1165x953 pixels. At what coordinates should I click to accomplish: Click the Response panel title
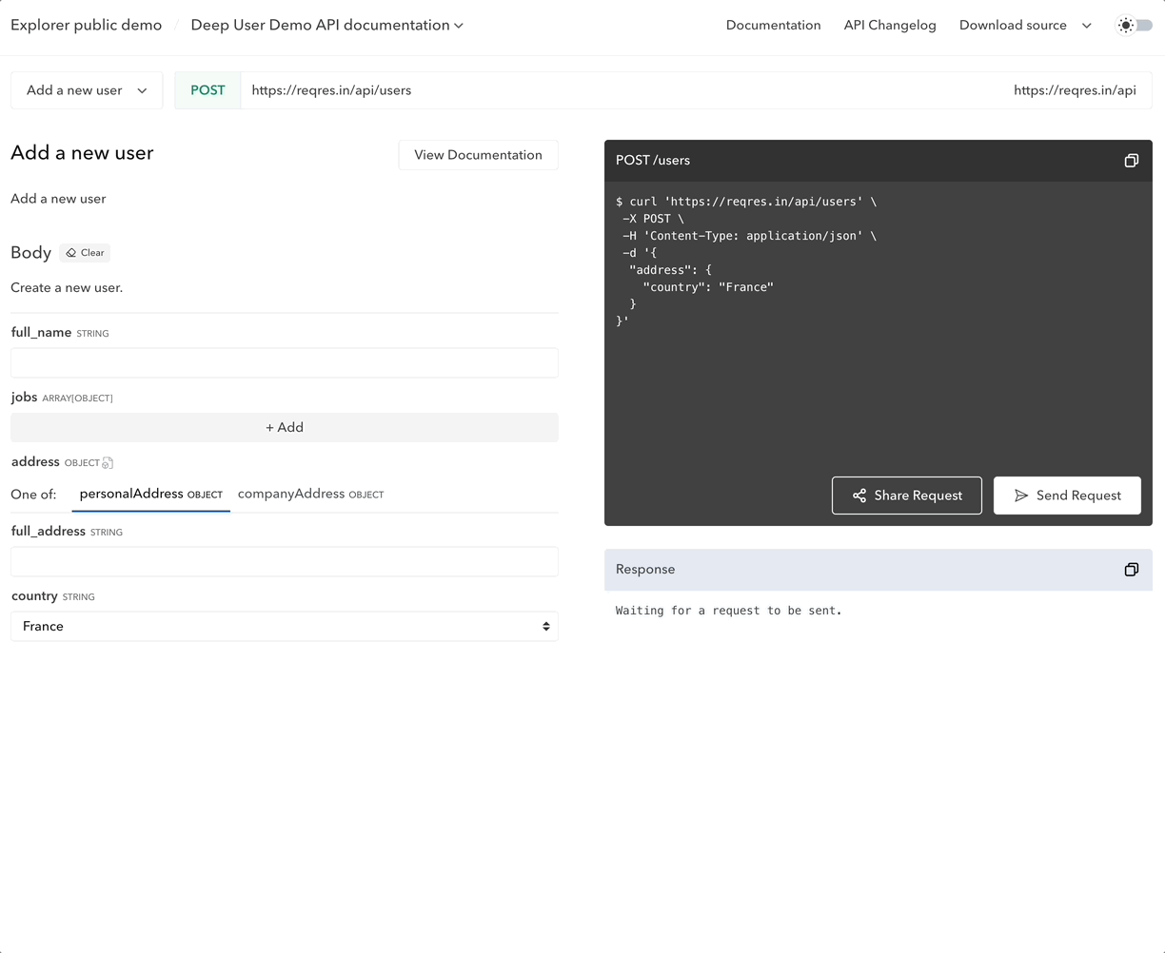(645, 570)
